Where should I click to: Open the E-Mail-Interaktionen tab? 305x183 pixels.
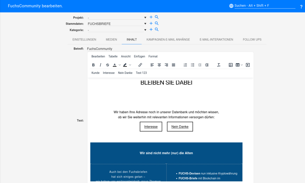point(216,40)
